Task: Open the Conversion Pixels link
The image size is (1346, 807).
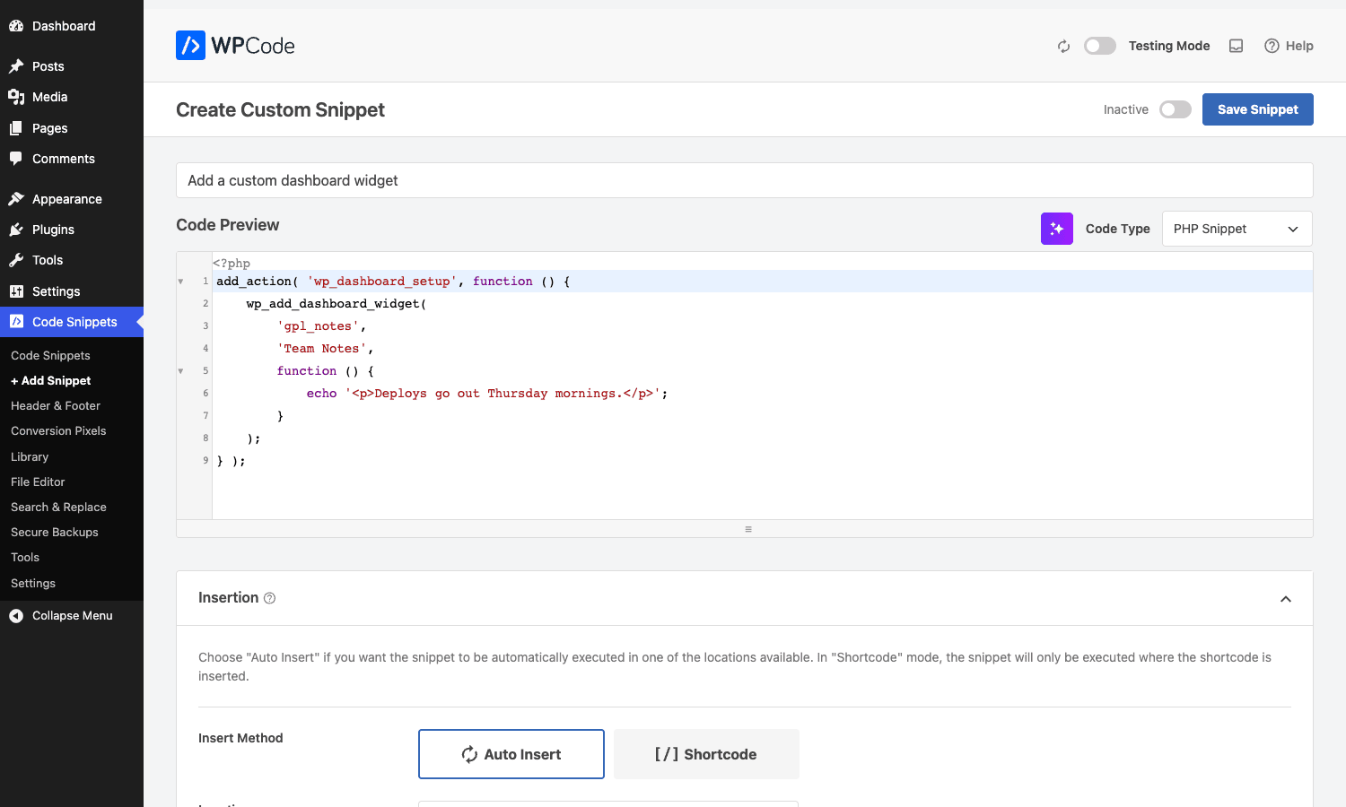Action: pyautogui.click(x=58, y=431)
